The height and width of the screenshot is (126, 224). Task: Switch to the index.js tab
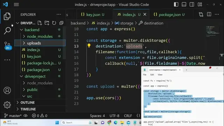tap(131, 15)
